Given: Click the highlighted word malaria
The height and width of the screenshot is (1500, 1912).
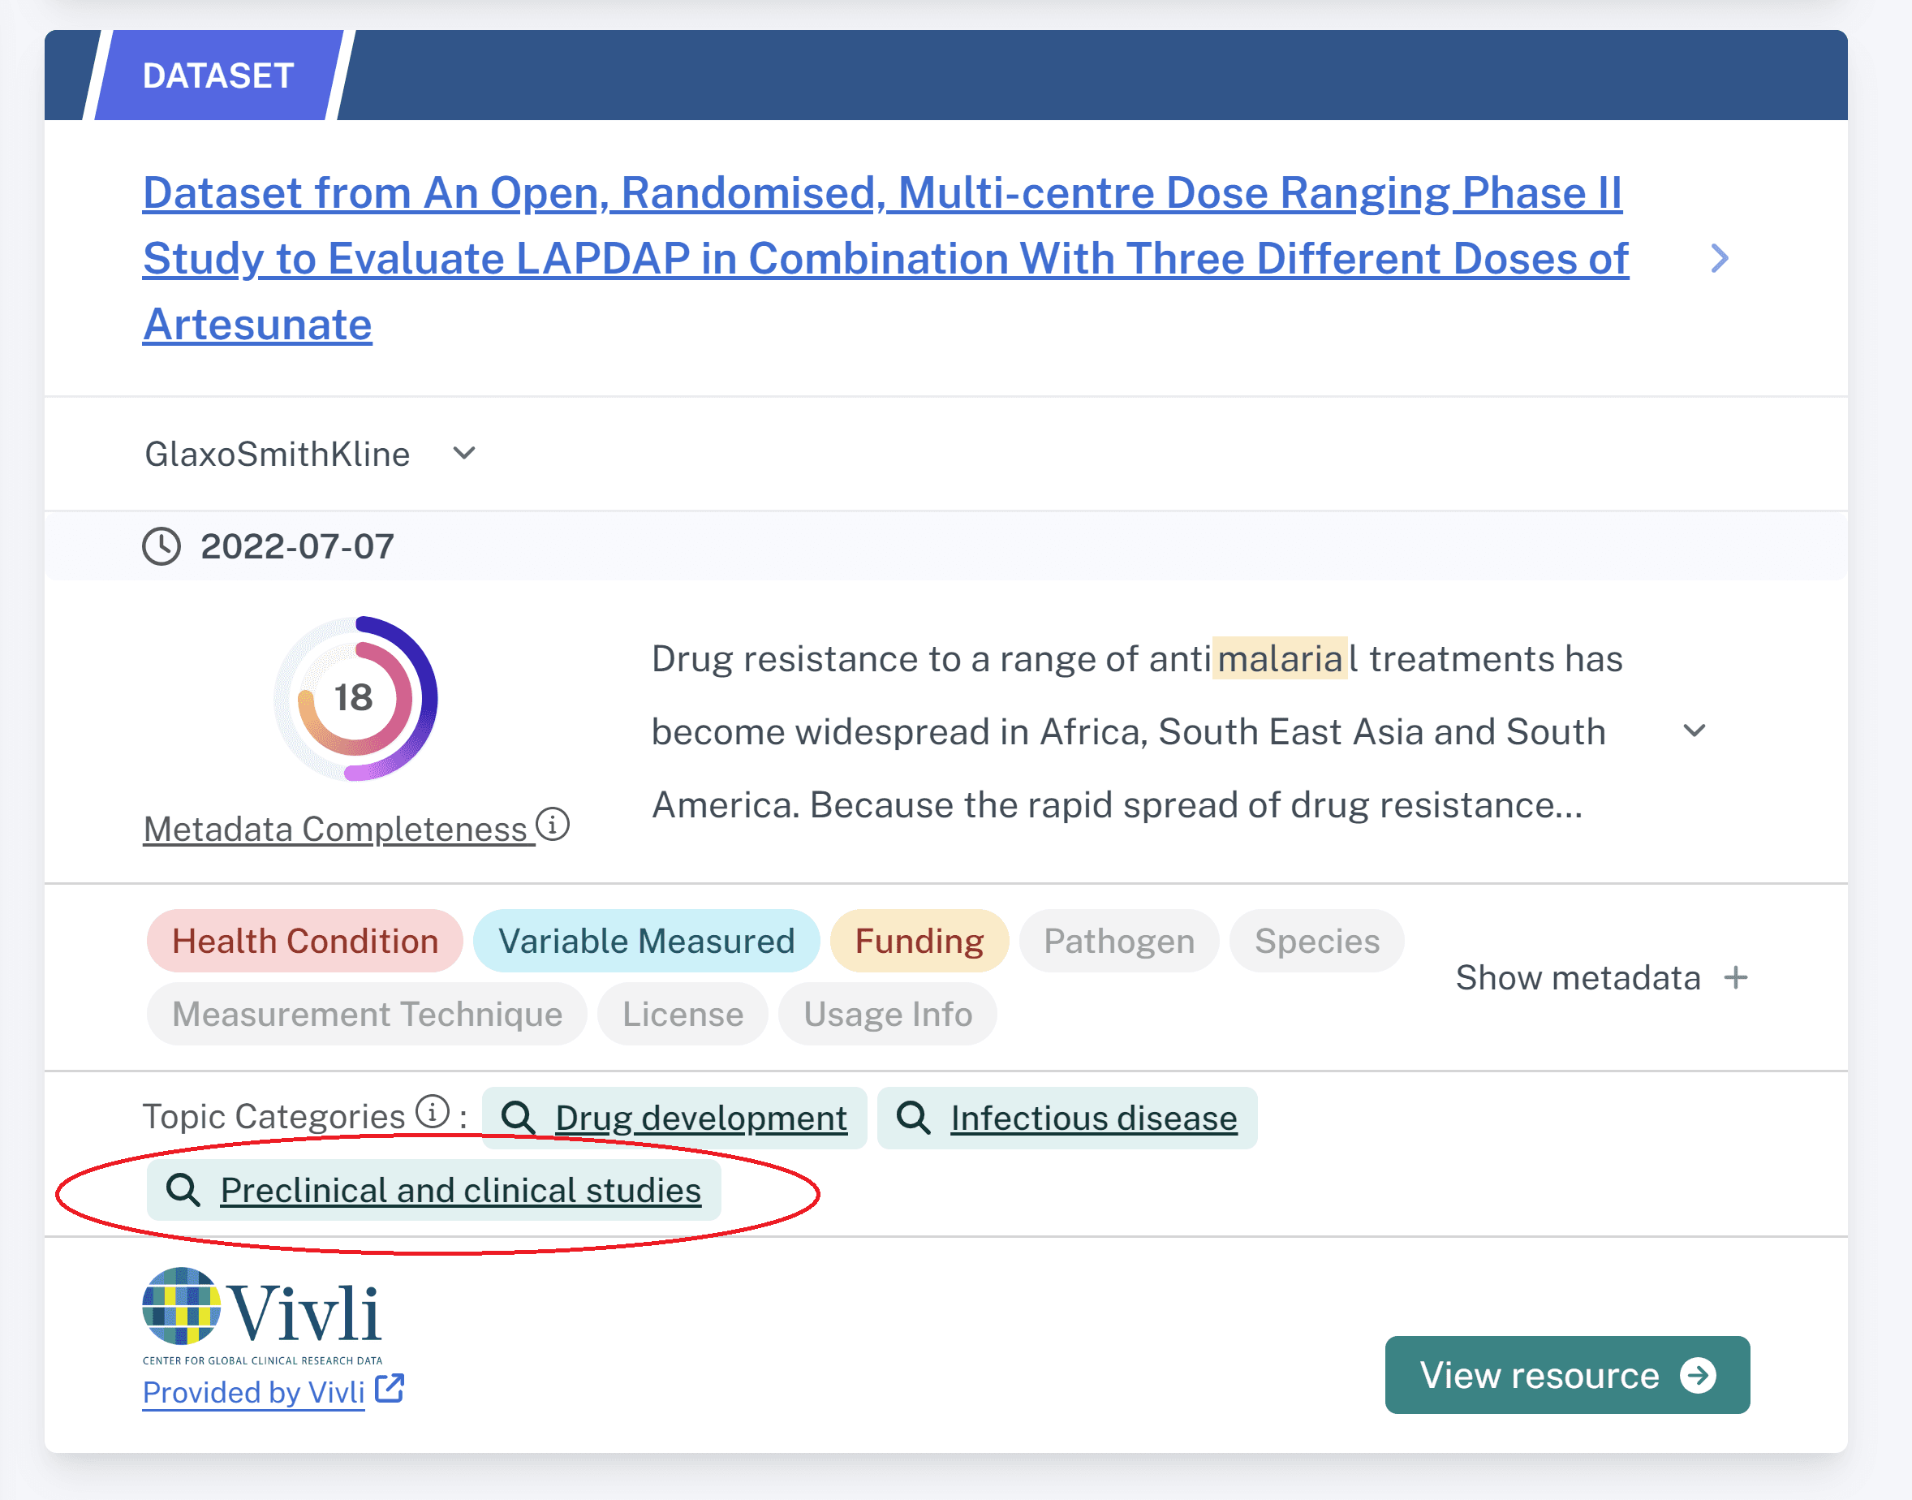Looking at the screenshot, I should (1279, 658).
